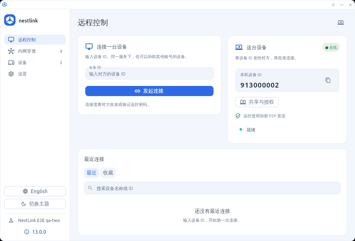
Task: Click the 就绪 status text
Action: click(251, 130)
